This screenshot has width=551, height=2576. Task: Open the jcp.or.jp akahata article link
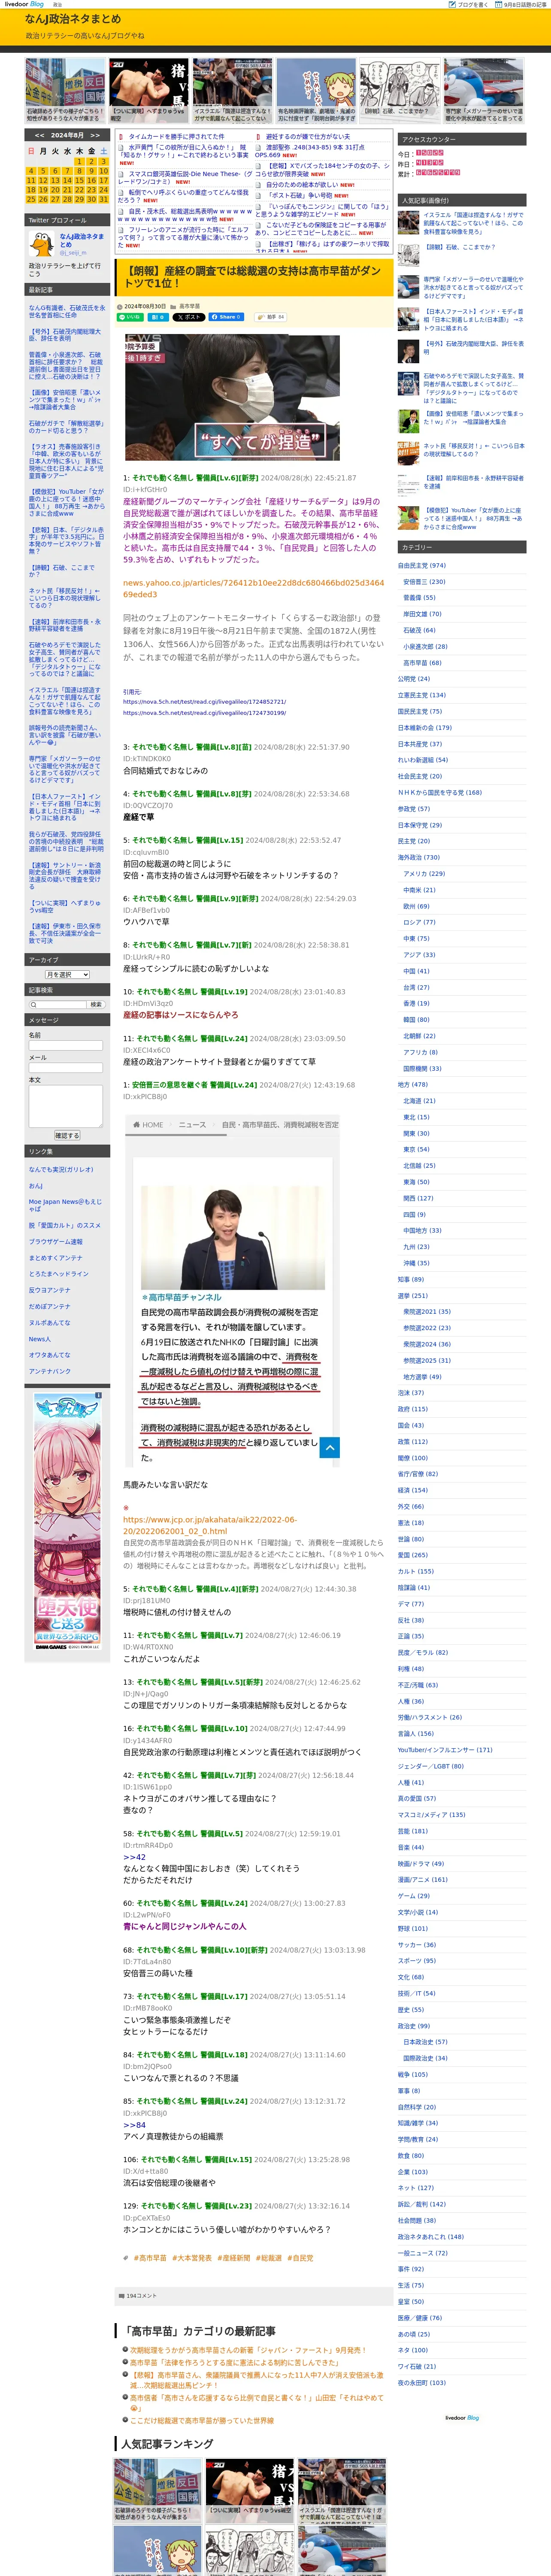[210, 1525]
